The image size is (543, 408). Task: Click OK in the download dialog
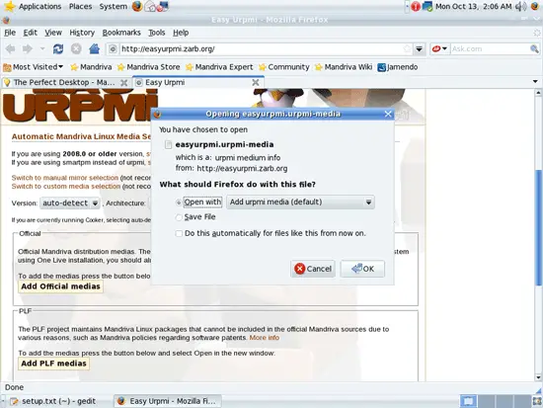pos(362,269)
